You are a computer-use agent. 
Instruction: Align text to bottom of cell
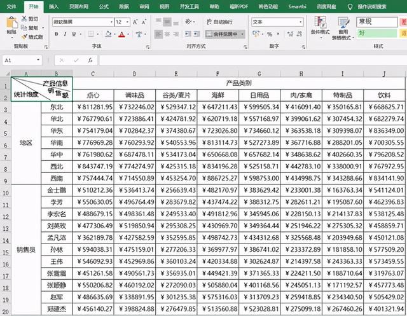(176, 22)
